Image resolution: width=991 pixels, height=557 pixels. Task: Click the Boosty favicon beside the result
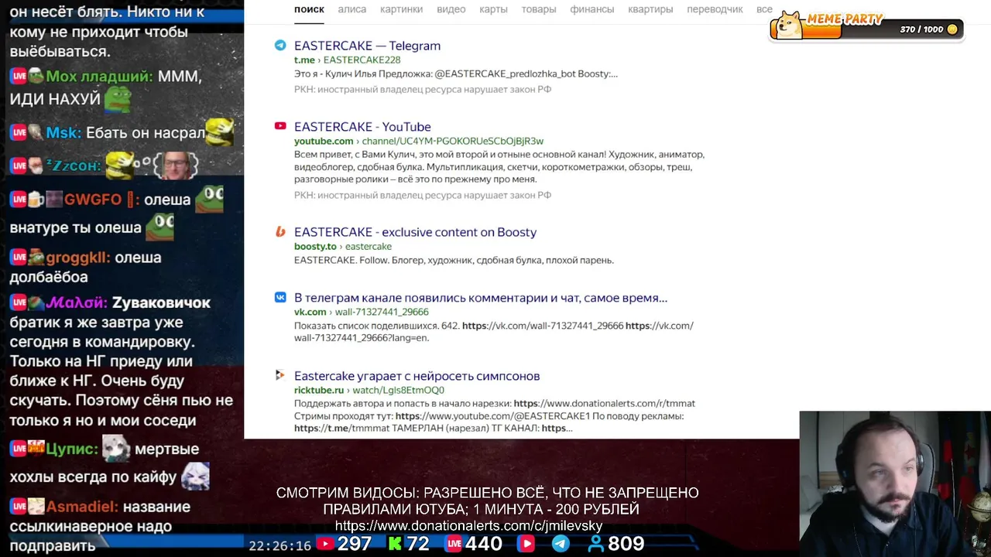(280, 231)
